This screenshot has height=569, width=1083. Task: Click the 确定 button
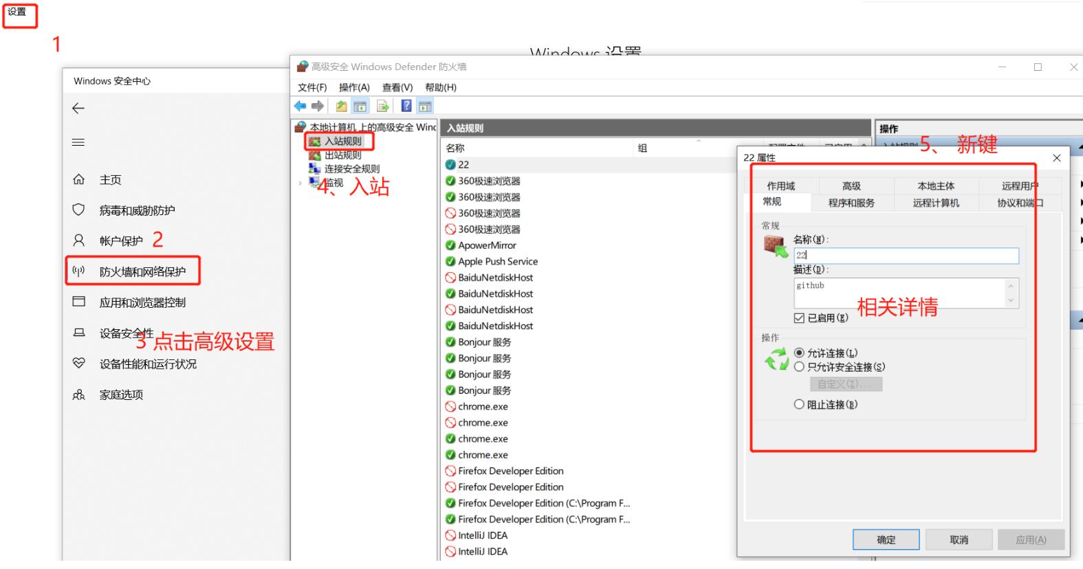[886, 539]
